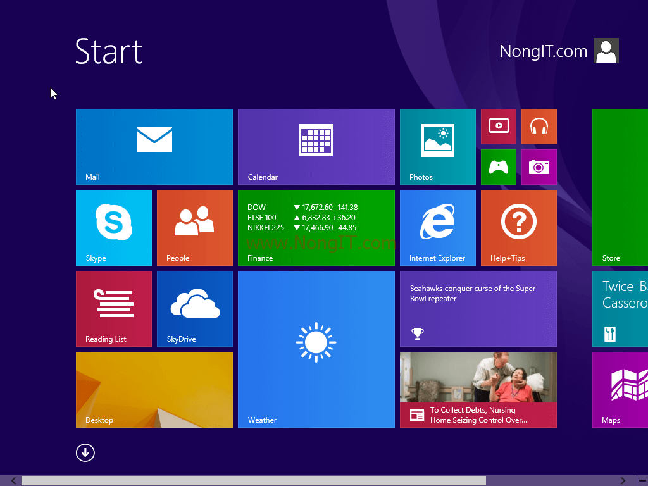
Task: Open the Sports tile about Seahawks
Action: click(478, 309)
